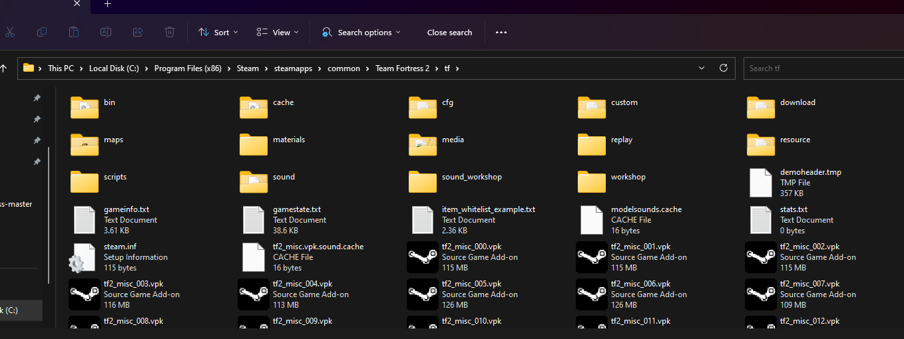Select the modelsounds.cache file
Viewport: 904px width, 339px height.
[630, 220]
